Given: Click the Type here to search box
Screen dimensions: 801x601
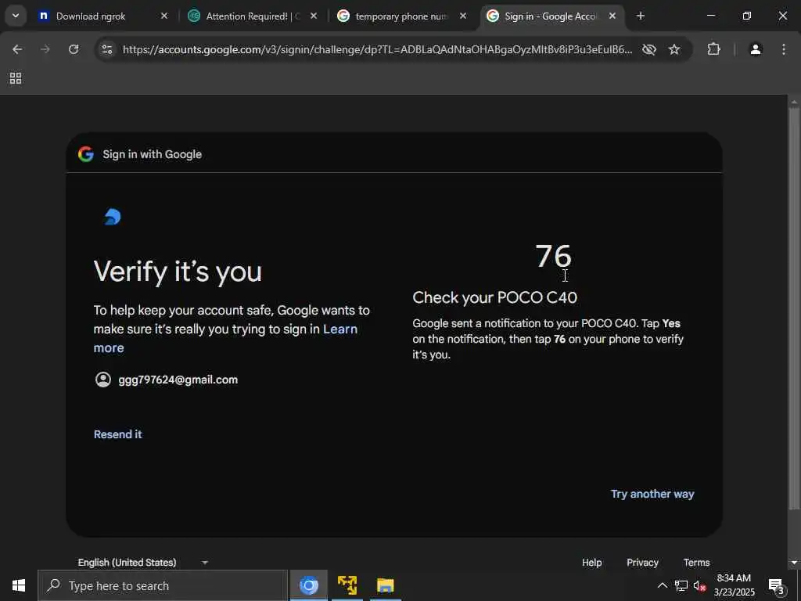Looking at the screenshot, I should pos(163,585).
